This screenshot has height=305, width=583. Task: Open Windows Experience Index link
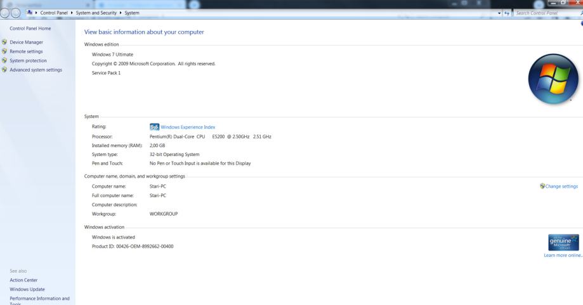coord(188,127)
